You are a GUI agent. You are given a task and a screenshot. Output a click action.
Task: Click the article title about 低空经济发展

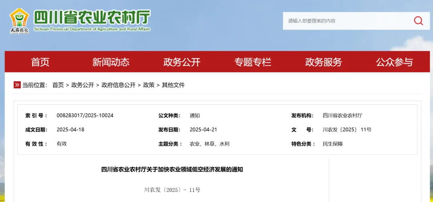[172, 170]
